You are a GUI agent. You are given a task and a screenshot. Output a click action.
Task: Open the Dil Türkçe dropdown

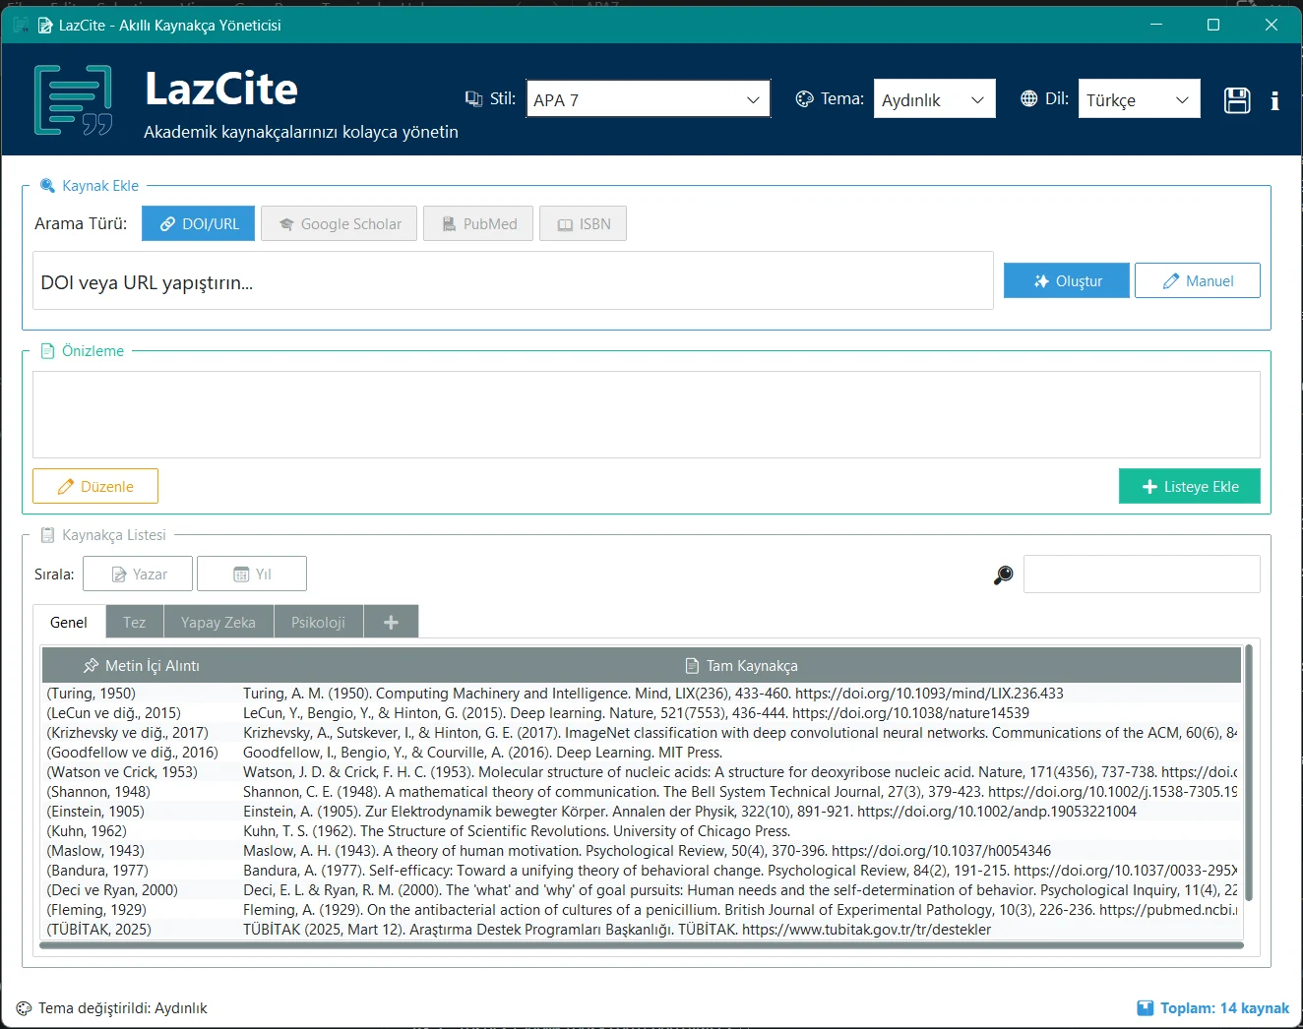1139,99
